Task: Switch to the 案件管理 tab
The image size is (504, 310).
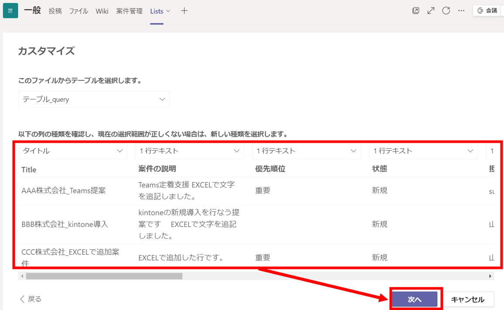Action: point(129,11)
